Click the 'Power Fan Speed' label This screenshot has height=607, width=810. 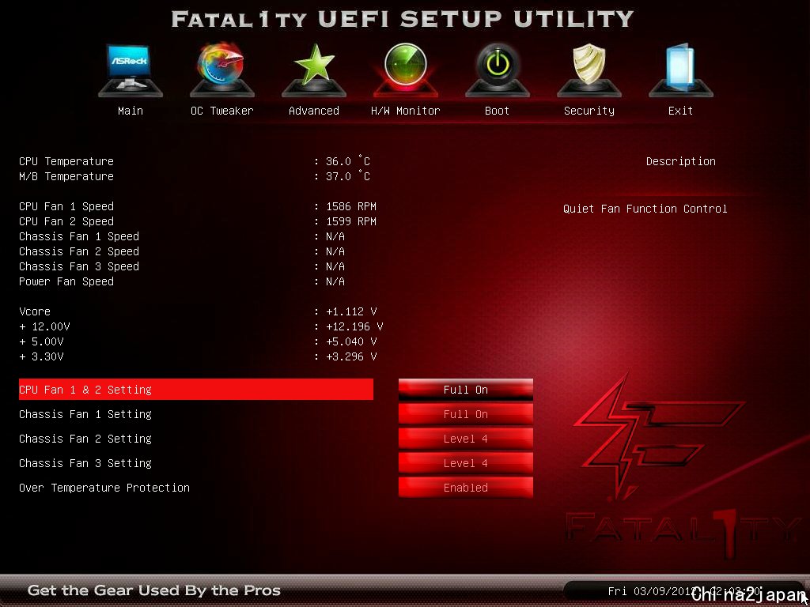[x=66, y=281]
